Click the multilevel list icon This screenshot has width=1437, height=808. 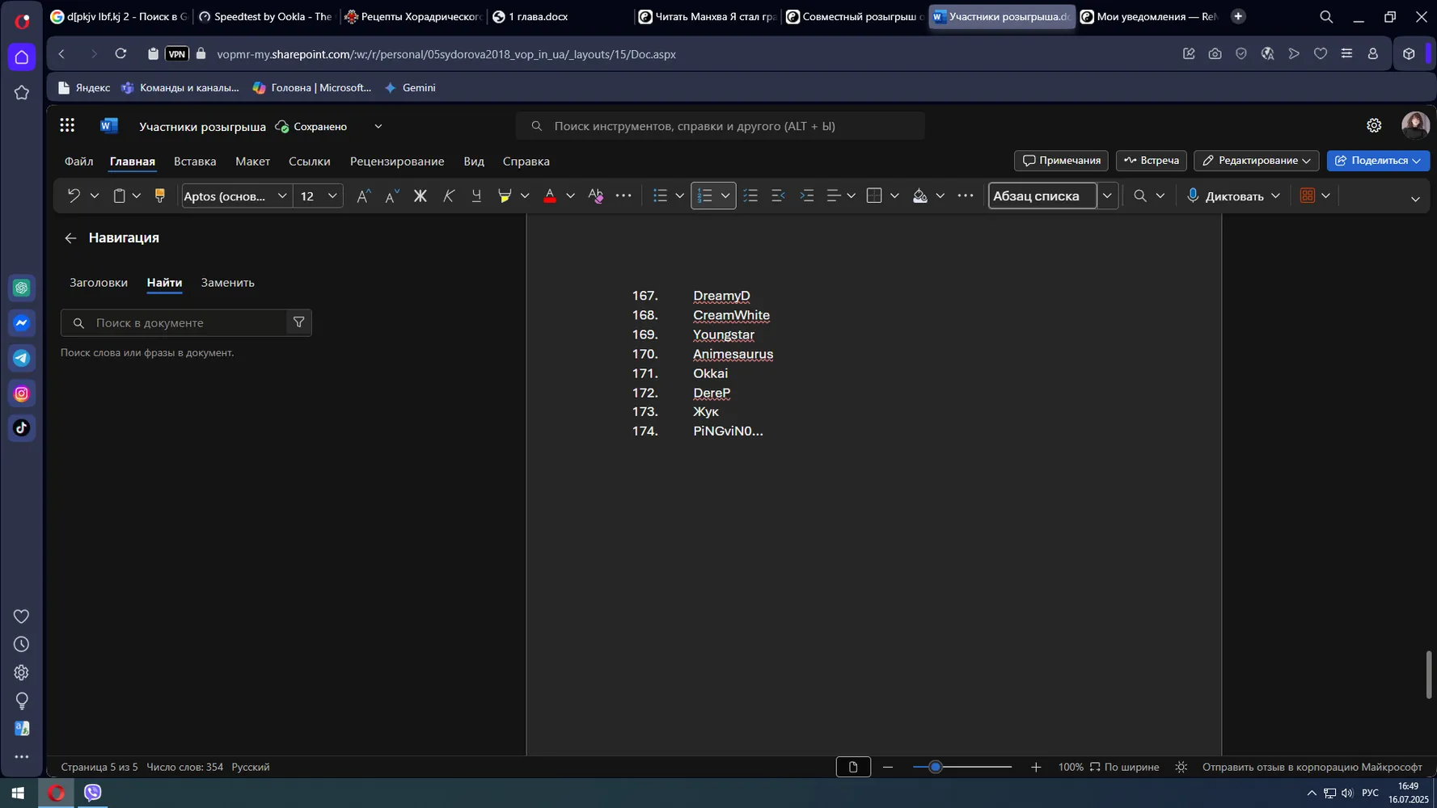[750, 196]
